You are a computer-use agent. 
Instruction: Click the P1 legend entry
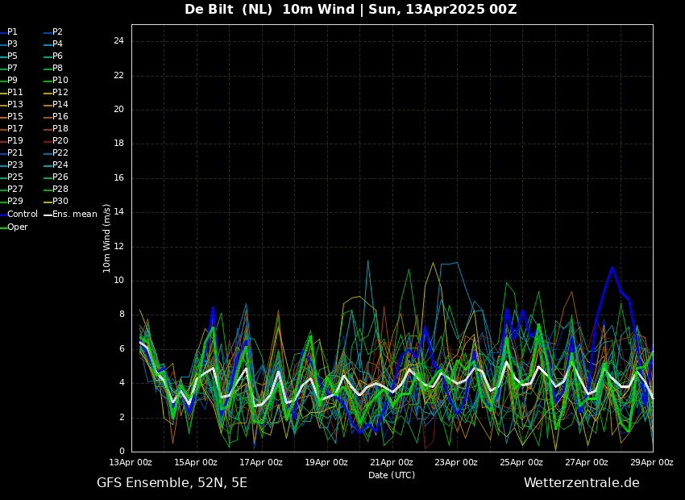[9, 32]
